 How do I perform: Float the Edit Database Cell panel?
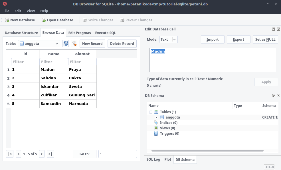click(x=274, y=29)
